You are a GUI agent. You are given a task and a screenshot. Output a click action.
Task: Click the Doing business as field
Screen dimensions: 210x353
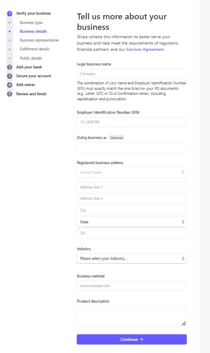click(132, 147)
